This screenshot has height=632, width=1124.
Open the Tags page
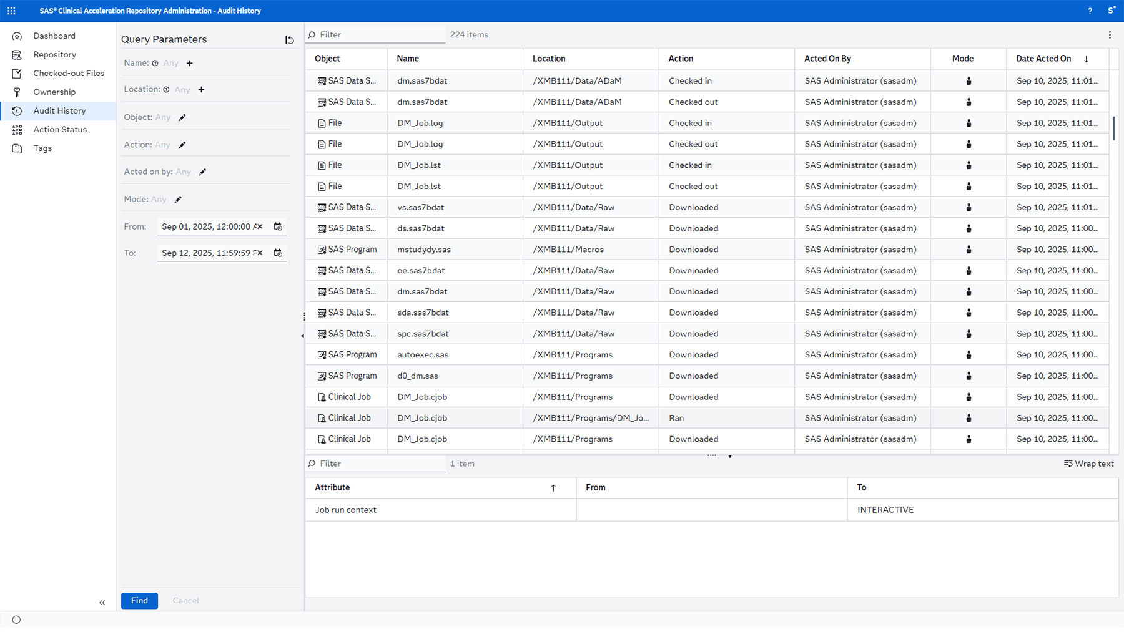coord(42,148)
